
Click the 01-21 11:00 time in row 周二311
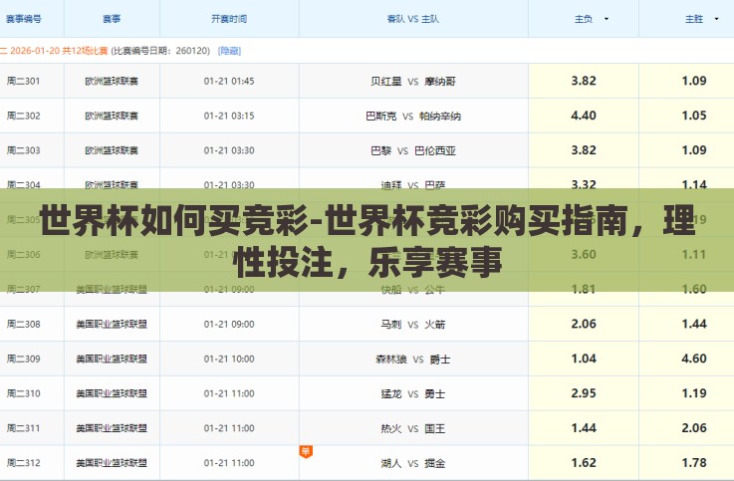point(229,428)
